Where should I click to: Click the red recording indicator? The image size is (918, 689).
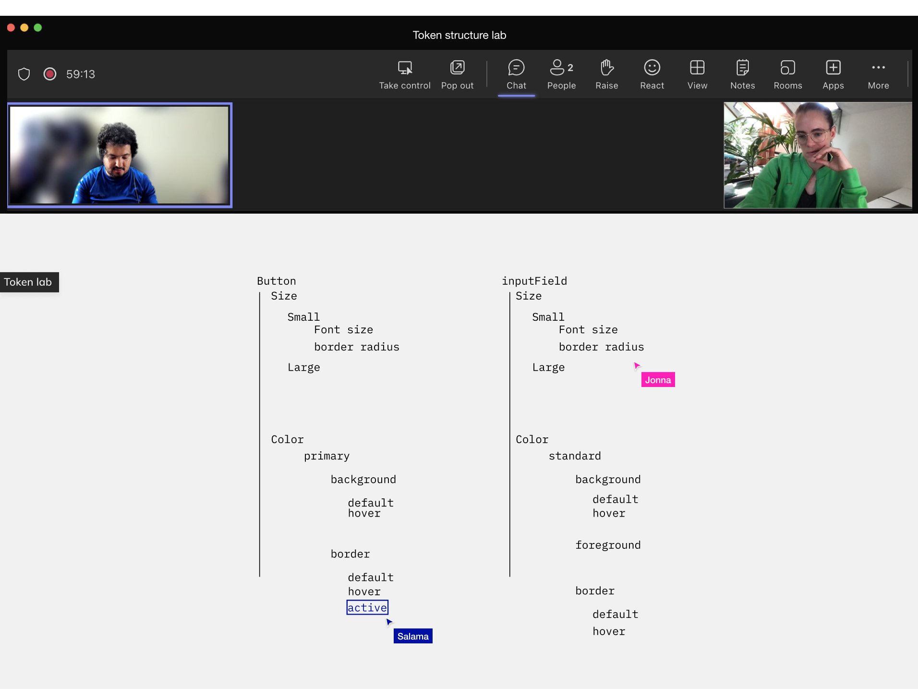click(50, 74)
